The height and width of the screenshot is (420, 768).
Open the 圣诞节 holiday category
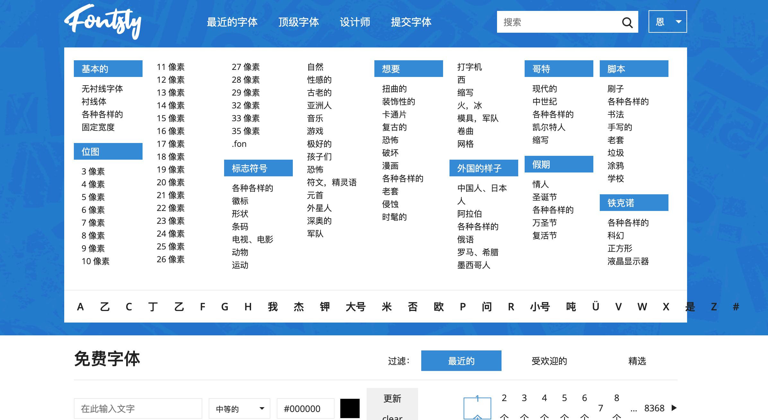tap(545, 197)
